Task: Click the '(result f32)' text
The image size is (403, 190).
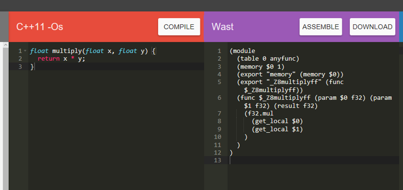Action: [296, 106]
